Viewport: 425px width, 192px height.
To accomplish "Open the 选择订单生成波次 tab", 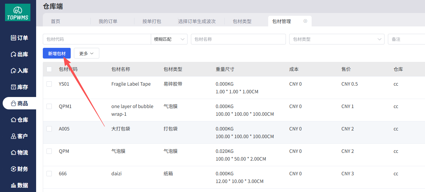I will pyautogui.click(x=197, y=21).
